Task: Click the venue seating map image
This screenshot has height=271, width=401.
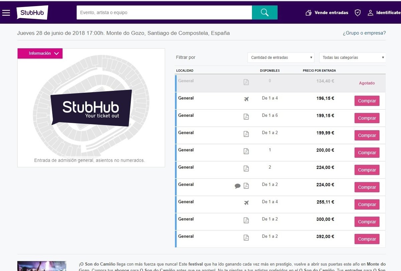Action: pyautogui.click(x=91, y=107)
